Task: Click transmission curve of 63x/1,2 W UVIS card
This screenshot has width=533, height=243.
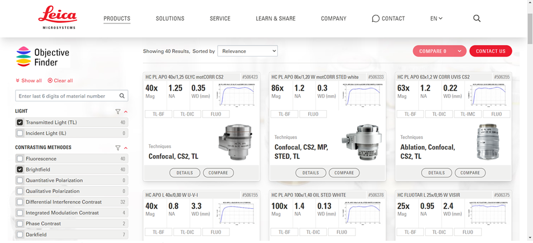Action: (x=488, y=95)
